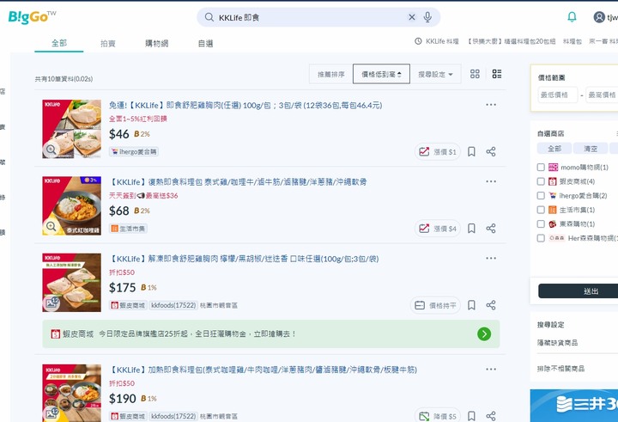The height and width of the screenshot is (422, 618).
Task: Sort by 推薦排序
Action: [x=331, y=74]
